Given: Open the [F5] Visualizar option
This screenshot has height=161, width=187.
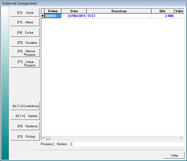Looking at the screenshot, I should pos(25,43).
